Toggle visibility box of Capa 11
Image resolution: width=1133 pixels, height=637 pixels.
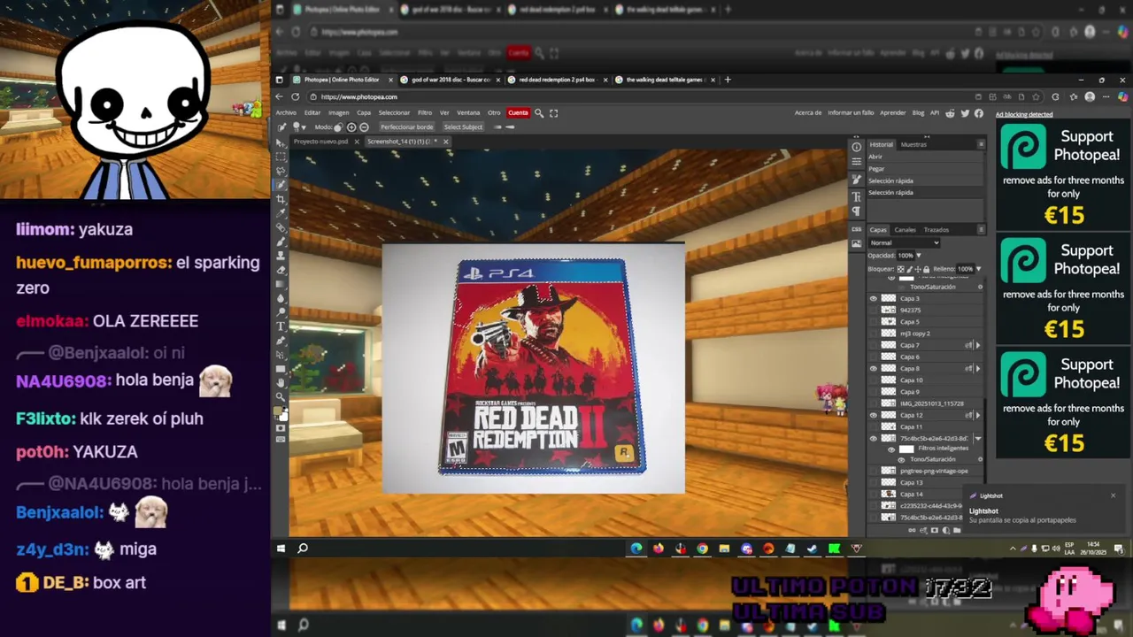(x=874, y=426)
